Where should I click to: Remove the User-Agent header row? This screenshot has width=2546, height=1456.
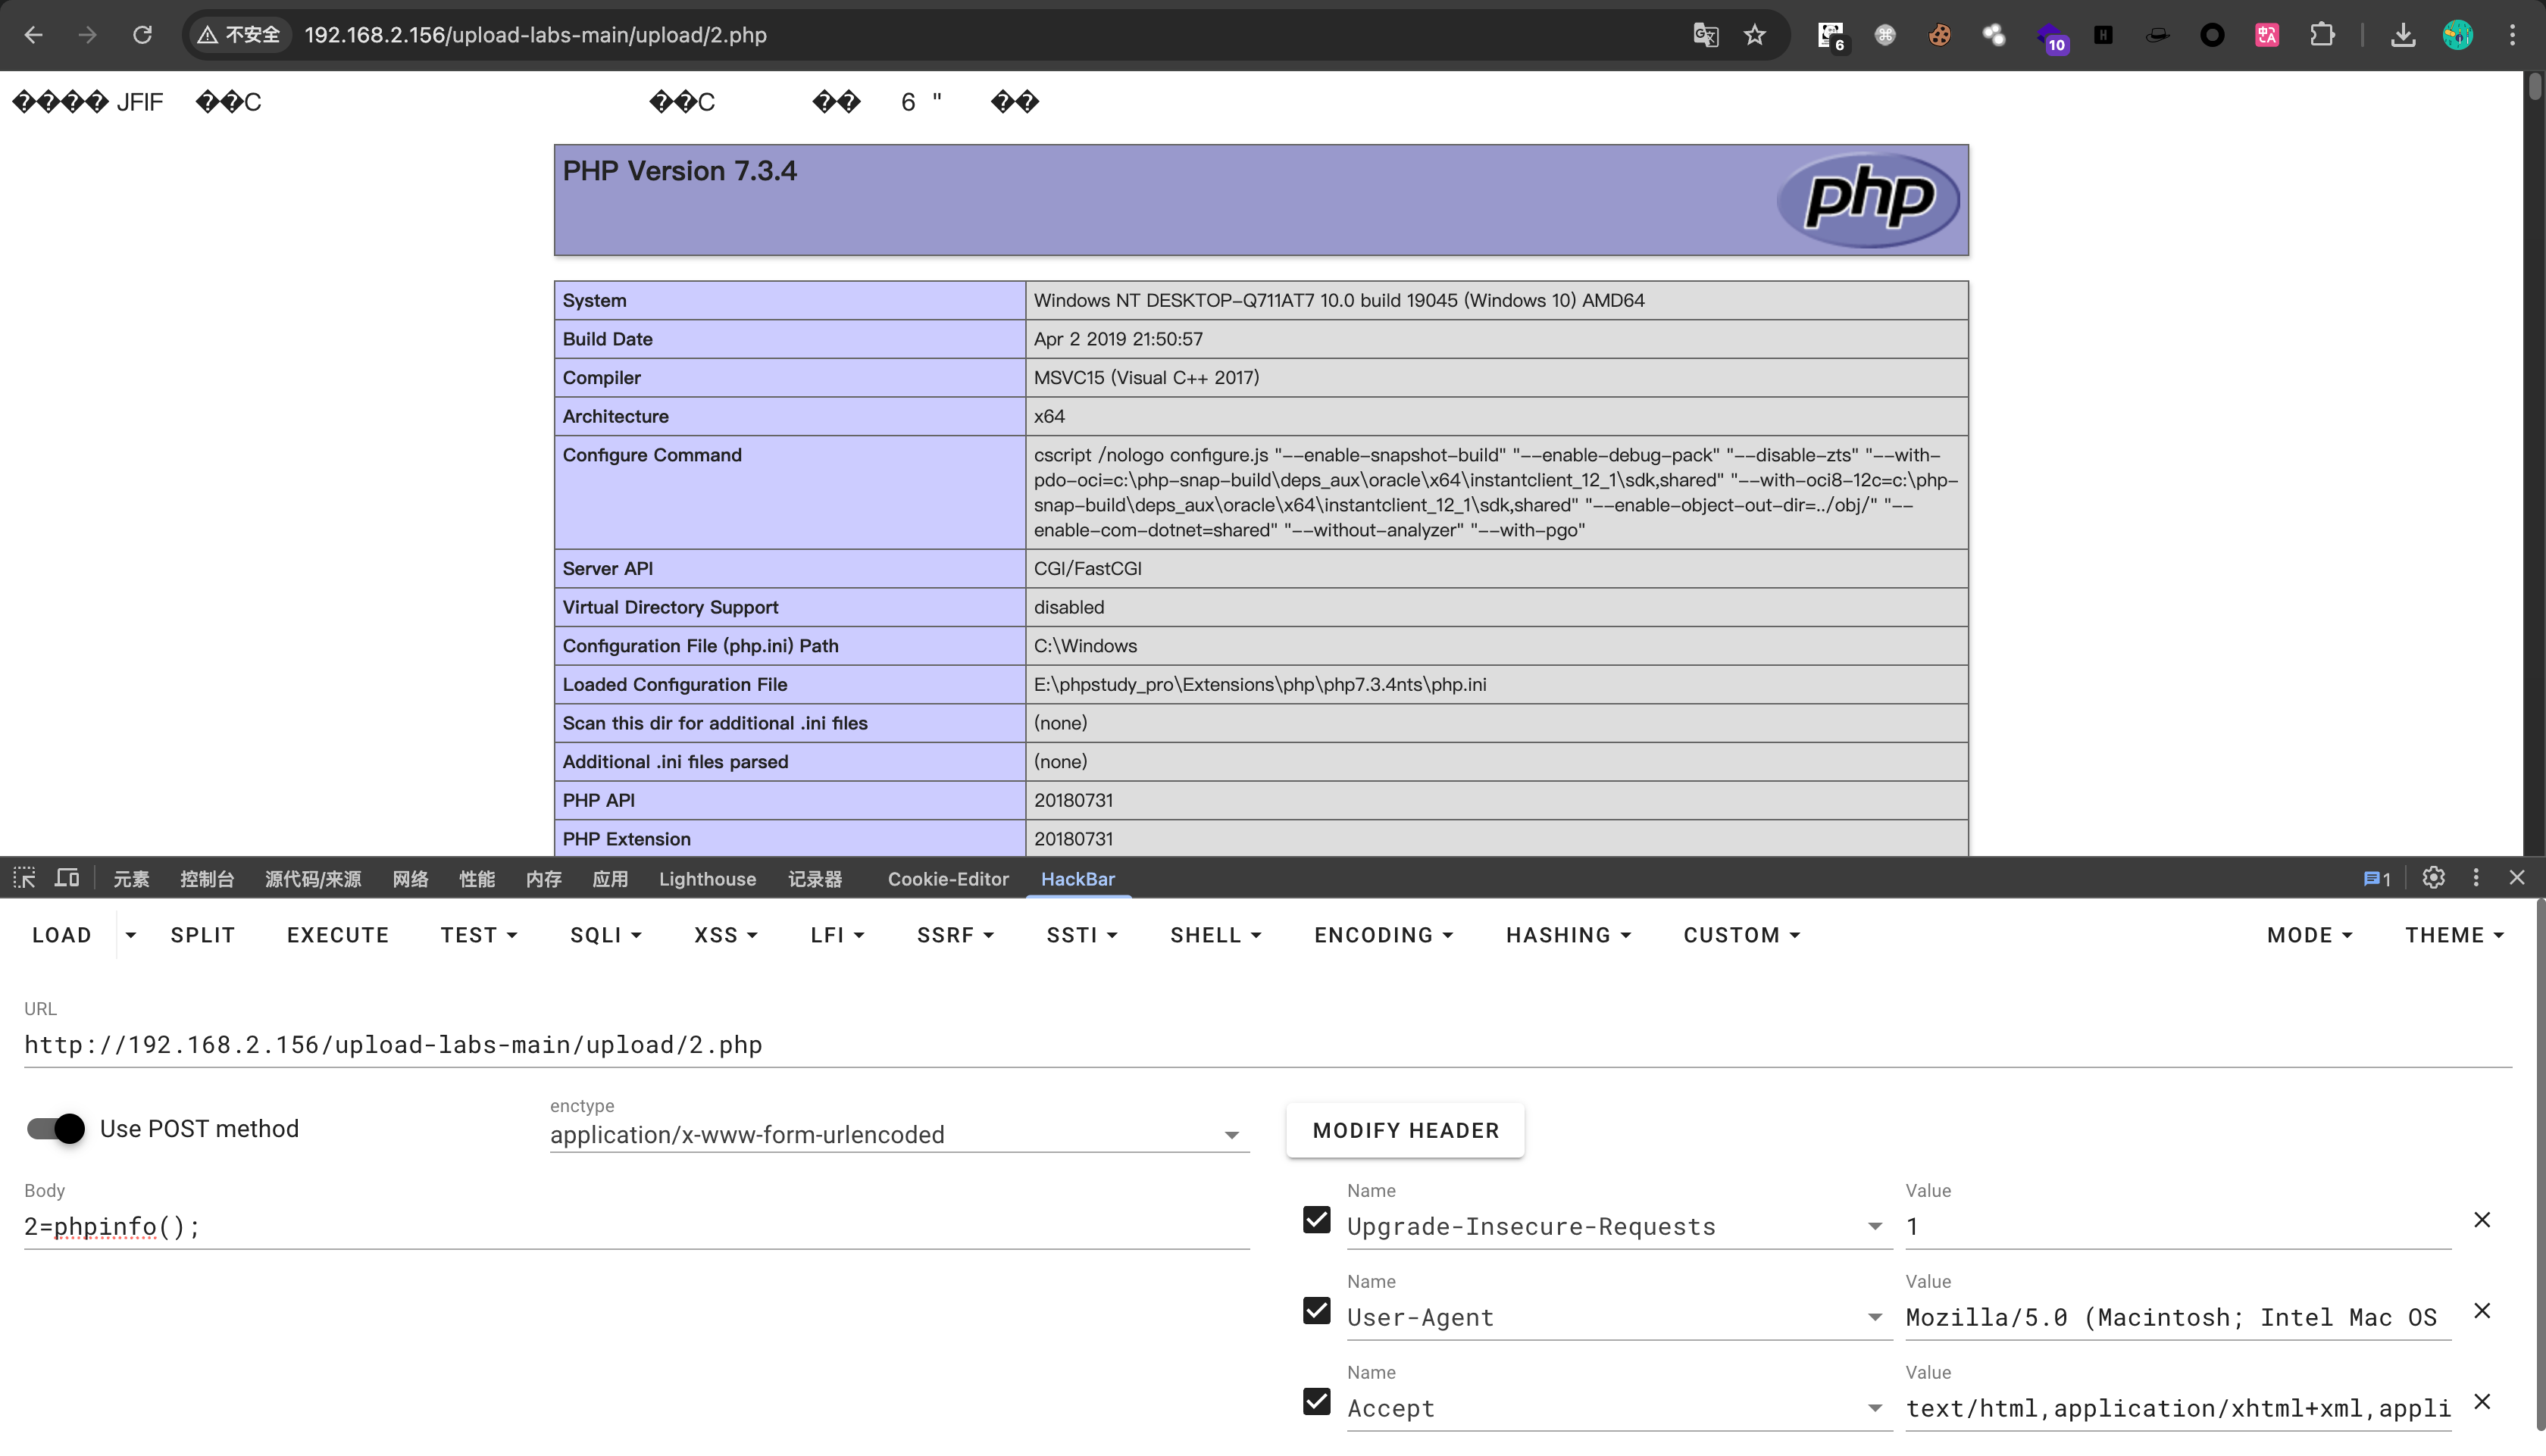pyautogui.click(x=2482, y=1311)
